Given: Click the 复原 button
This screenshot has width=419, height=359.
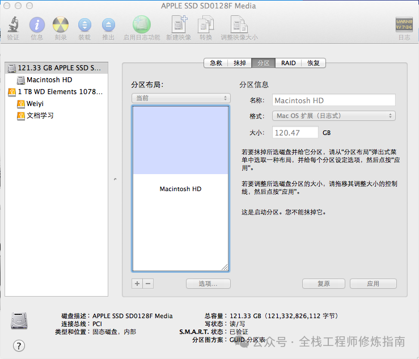Looking at the screenshot, I should pyautogui.click(x=324, y=284).
